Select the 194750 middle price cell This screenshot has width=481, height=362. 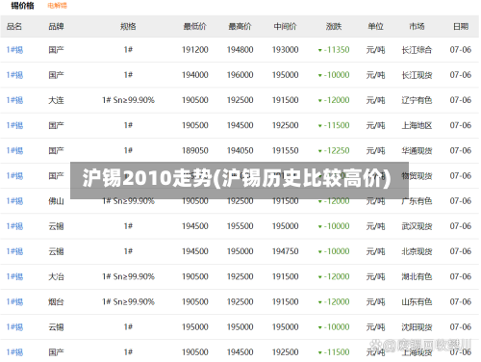tap(285, 251)
